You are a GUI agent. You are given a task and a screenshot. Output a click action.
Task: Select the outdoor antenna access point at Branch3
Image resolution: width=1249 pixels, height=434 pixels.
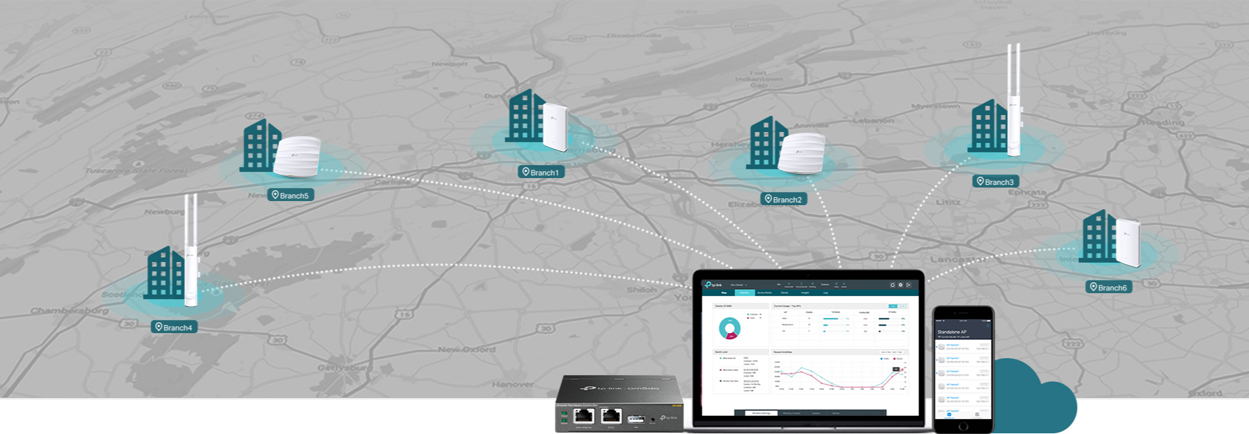pos(1013,100)
